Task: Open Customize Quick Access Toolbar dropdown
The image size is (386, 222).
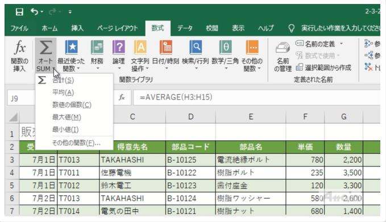Action: click(70, 11)
